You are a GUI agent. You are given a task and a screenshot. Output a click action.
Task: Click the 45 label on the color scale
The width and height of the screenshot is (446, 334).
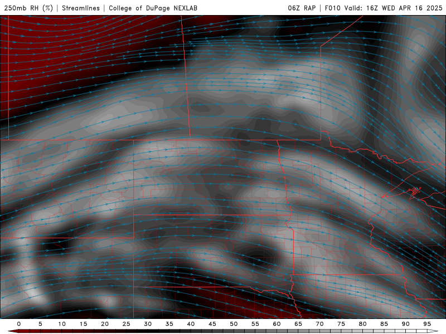coord(212,324)
